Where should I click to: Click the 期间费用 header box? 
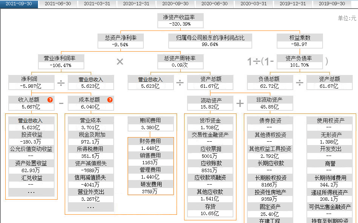point(150,124)
